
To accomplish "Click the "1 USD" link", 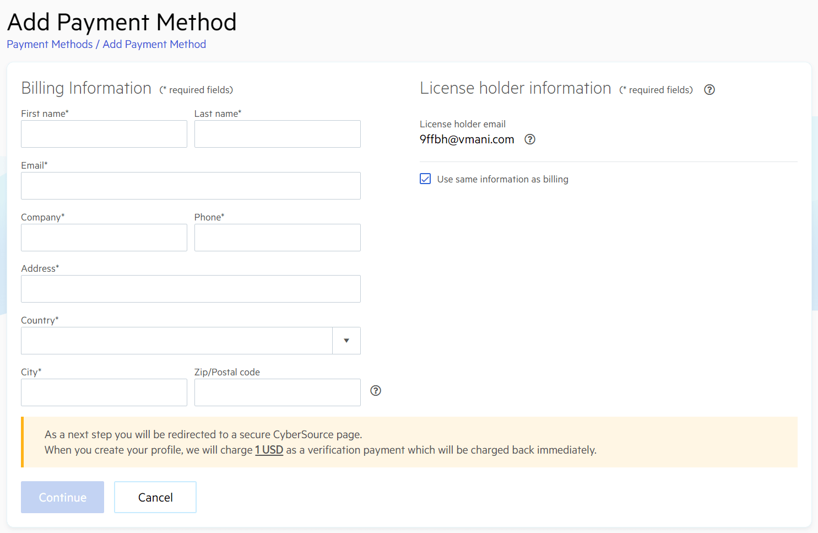I will click(x=269, y=450).
